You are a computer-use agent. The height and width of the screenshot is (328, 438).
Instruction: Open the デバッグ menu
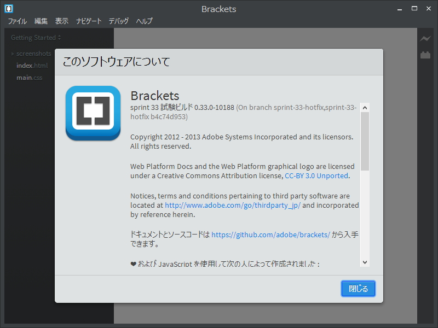pyautogui.click(x=119, y=21)
